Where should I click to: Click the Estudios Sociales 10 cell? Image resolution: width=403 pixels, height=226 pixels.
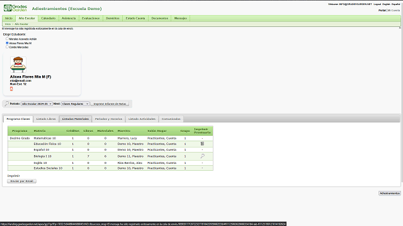tap(48, 168)
